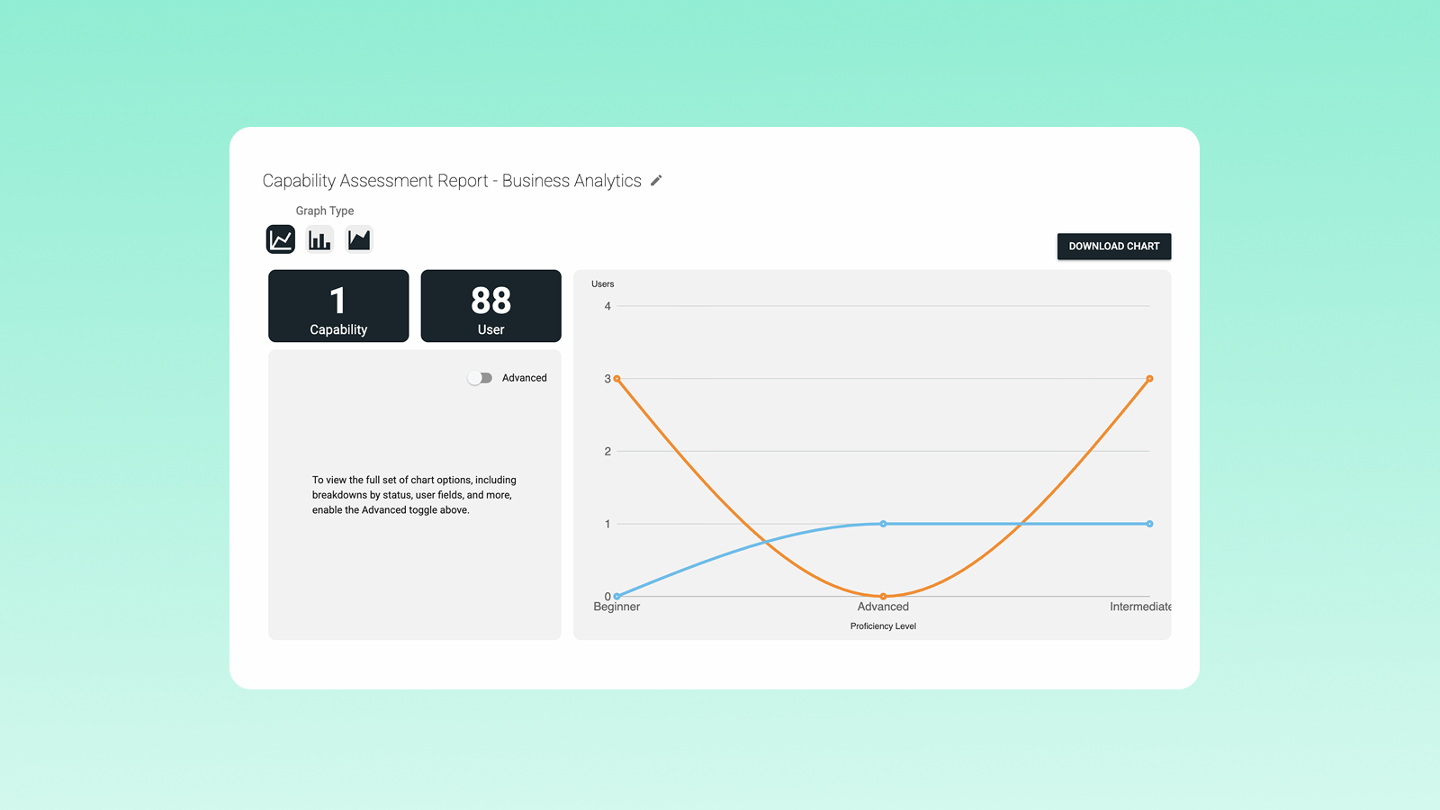The image size is (1440, 810).
Task: Select the orange data point at Advanced level
Action: coord(883,596)
